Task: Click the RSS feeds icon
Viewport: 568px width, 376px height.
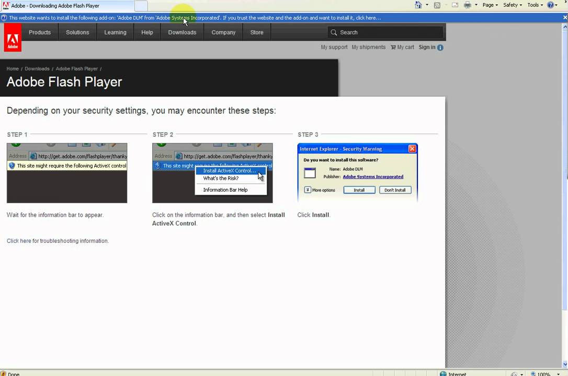Action: [x=437, y=5]
